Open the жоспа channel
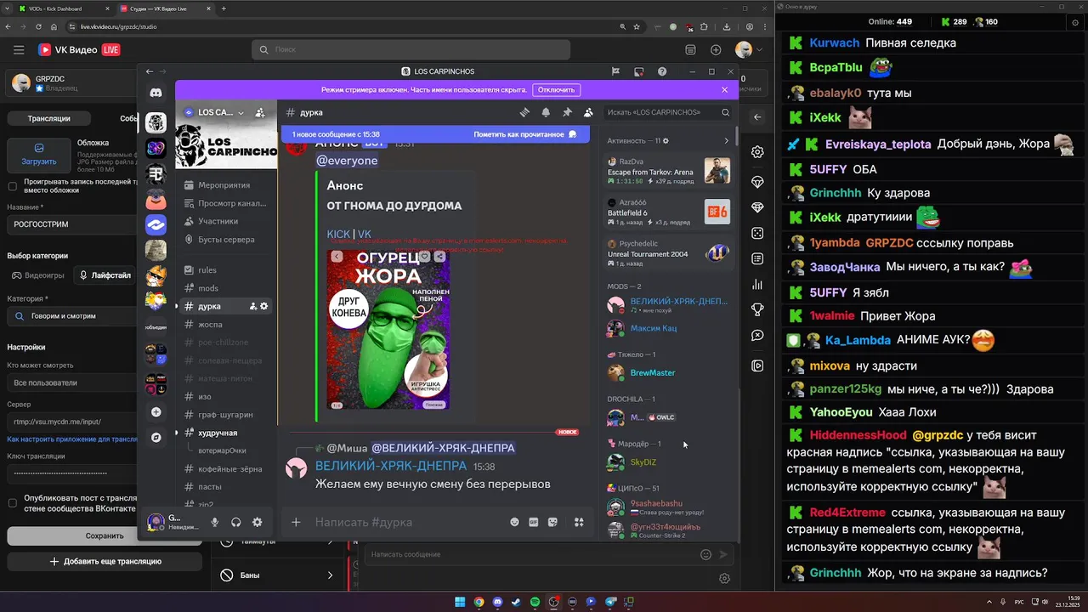The image size is (1088, 612). tap(210, 325)
